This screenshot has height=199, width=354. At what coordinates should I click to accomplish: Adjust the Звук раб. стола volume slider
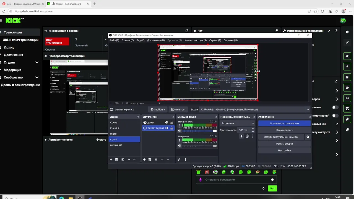[199, 131]
